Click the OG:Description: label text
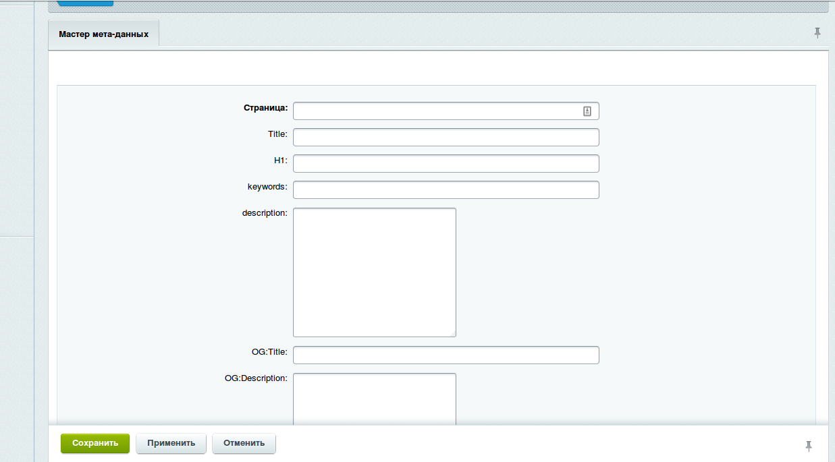 coord(256,378)
